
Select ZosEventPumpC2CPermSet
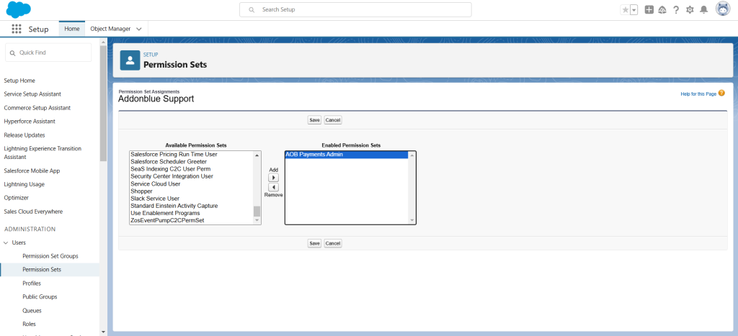click(x=192, y=220)
